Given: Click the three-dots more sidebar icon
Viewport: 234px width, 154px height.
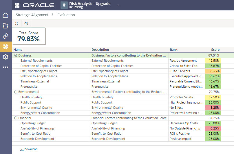Looking at the screenshot, I should 6,67.
